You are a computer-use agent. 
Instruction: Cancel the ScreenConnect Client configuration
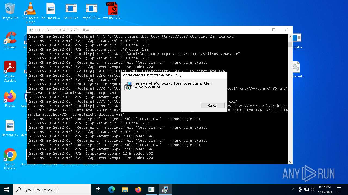[213, 106]
